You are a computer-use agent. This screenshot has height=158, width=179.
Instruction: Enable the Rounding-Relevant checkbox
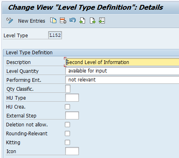[67, 133]
